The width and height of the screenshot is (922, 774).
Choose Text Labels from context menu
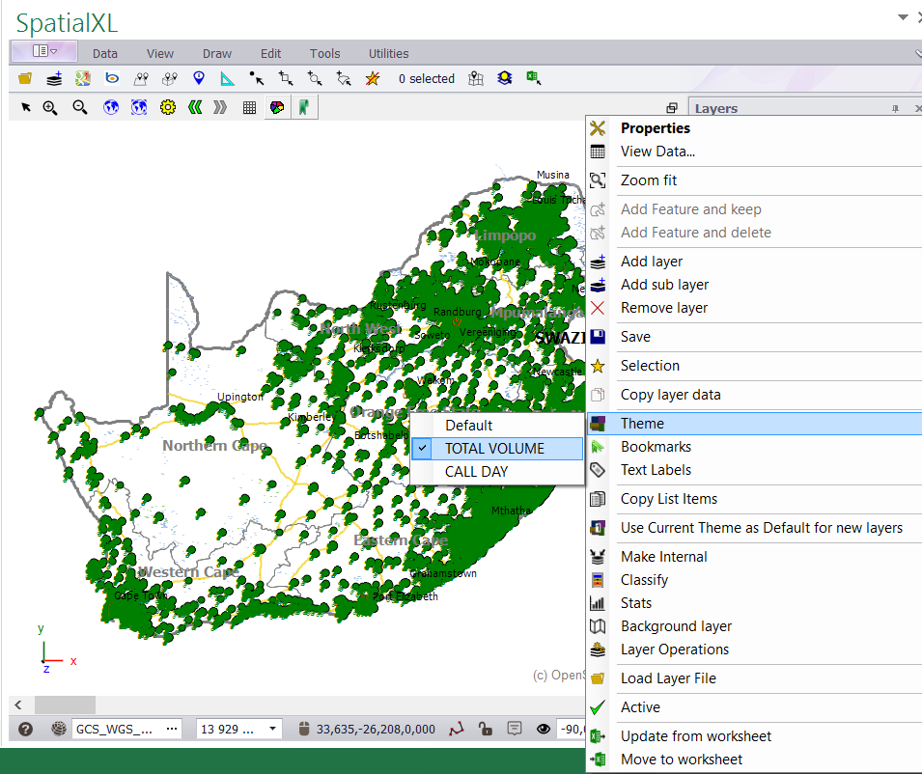[x=656, y=470]
